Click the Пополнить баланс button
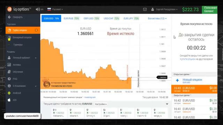The image size is (223, 125). point(210,10)
